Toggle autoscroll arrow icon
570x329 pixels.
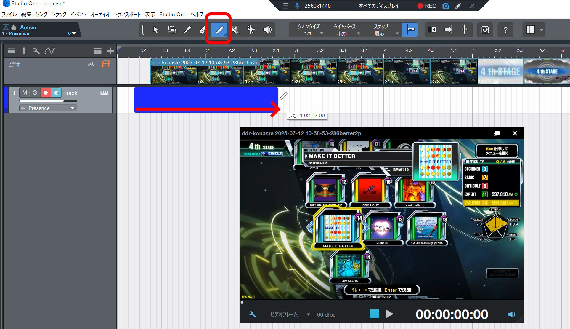point(448,30)
